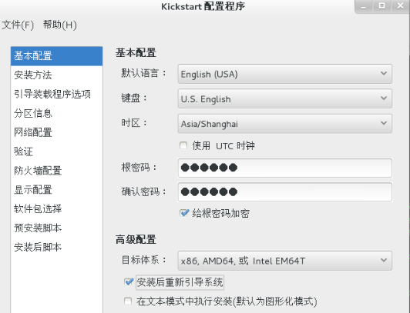Click the 确认密码 password field
This screenshot has height=313, width=410.
(284, 192)
